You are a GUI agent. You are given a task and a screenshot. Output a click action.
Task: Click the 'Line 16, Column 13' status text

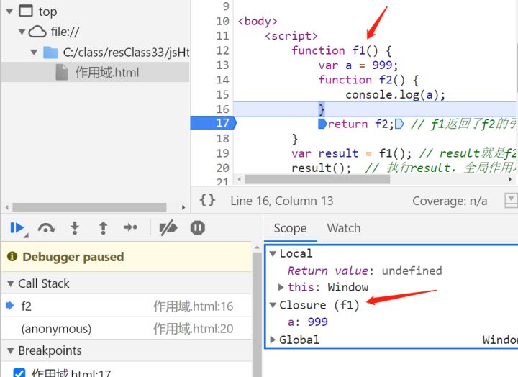[x=282, y=201]
